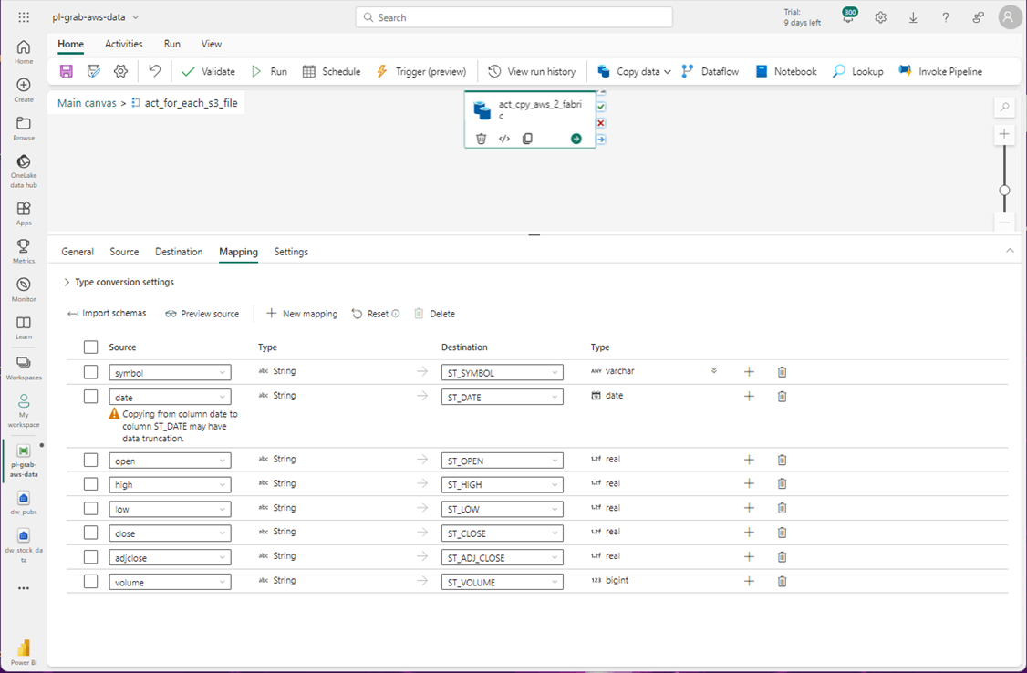Open pipeline settings gear icon in toolbar
Screen dimensions: 1027x673
[120, 71]
